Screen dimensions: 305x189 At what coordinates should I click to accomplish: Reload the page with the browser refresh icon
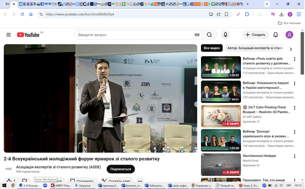point(22,14)
